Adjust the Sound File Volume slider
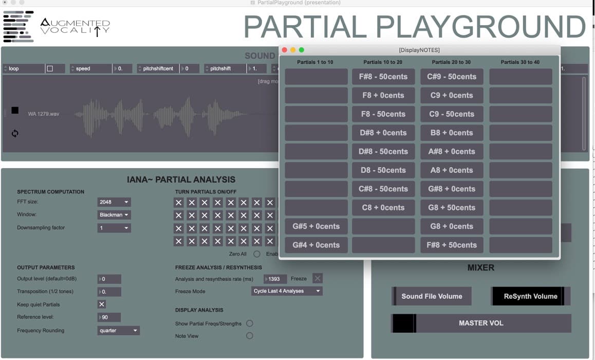Screen dimensions: 595x360 pos(432,296)
